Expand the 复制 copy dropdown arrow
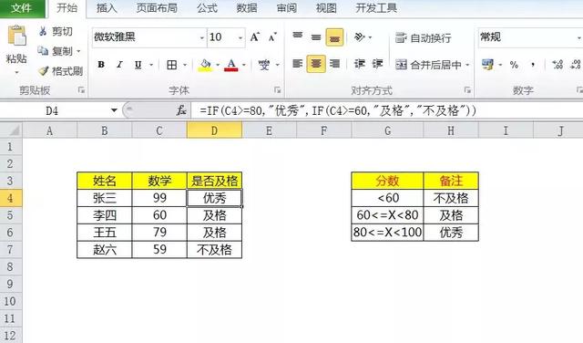Viewport: 583px width, 343px height. (78, 51)
